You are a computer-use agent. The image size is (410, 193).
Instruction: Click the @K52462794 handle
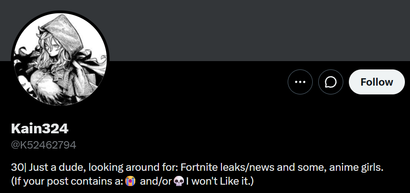(x=44, y=145)
